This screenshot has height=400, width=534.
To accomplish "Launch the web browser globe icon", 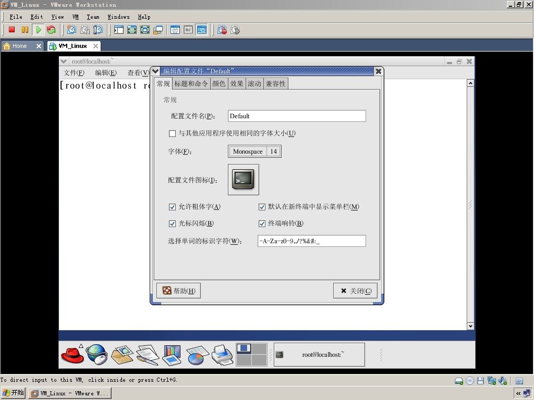I will (96, 354).
